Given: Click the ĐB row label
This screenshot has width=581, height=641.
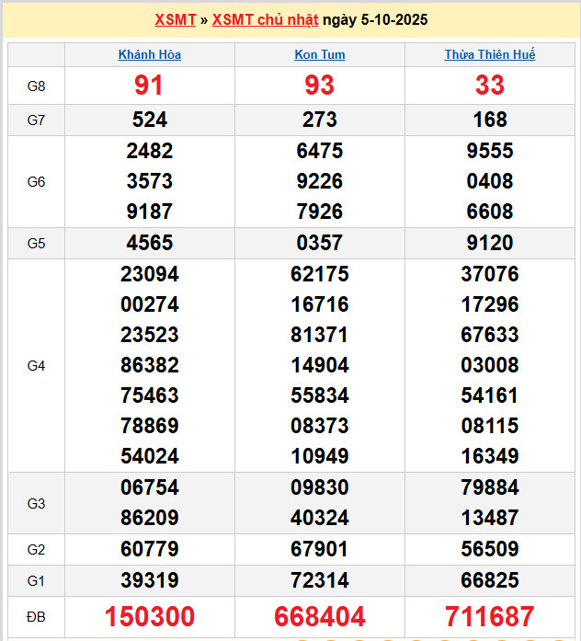Looking at the screenshot, I should pyautogui.click(x=36, y=616).
